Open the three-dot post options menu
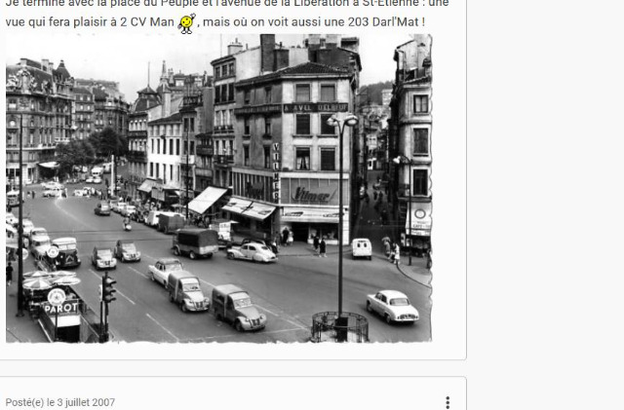Viewport: 624px width, 410px height. [x=448, y=402]
